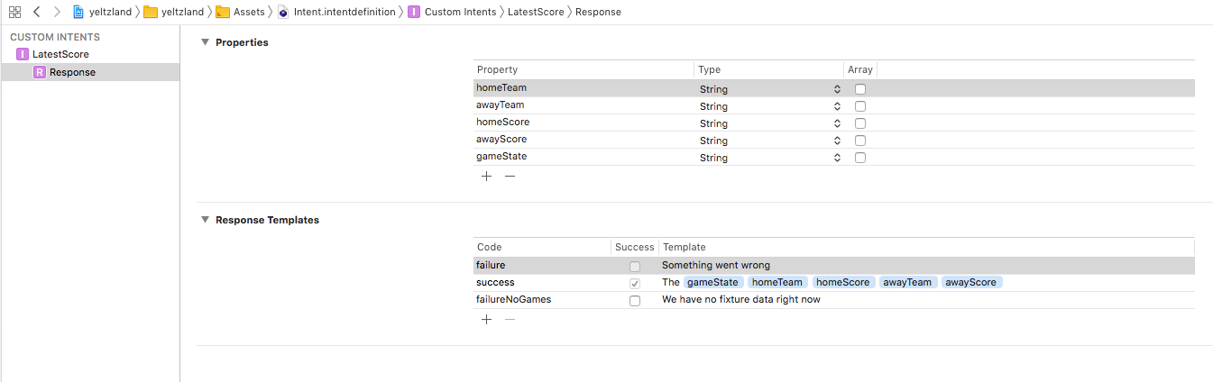Select Response item in sidebar
1213x382 pixels.
point(72,72)
